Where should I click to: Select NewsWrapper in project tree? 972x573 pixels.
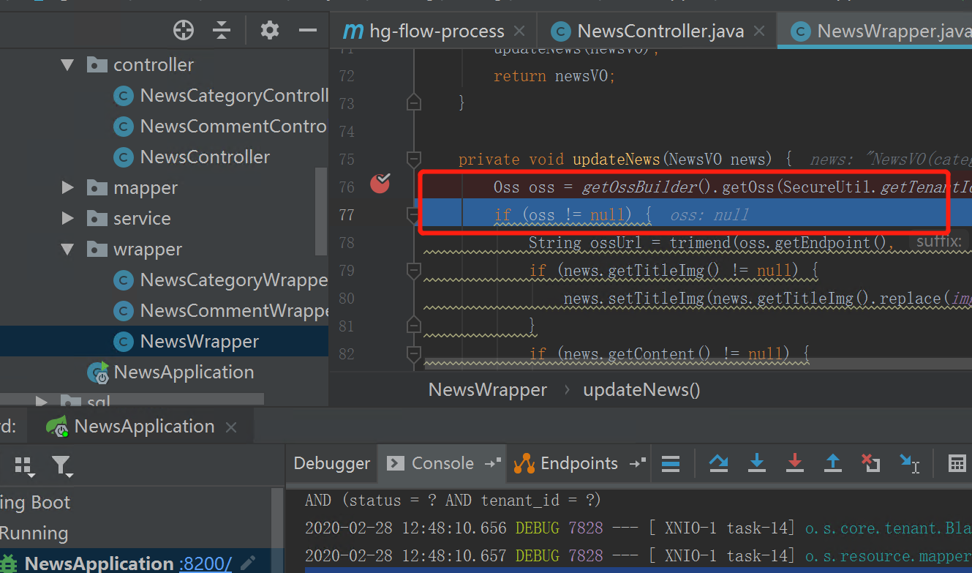[x=187, y=342]
